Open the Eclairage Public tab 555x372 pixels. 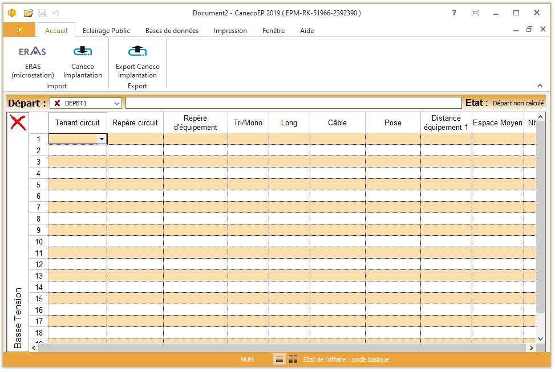(x=106, y=31)
